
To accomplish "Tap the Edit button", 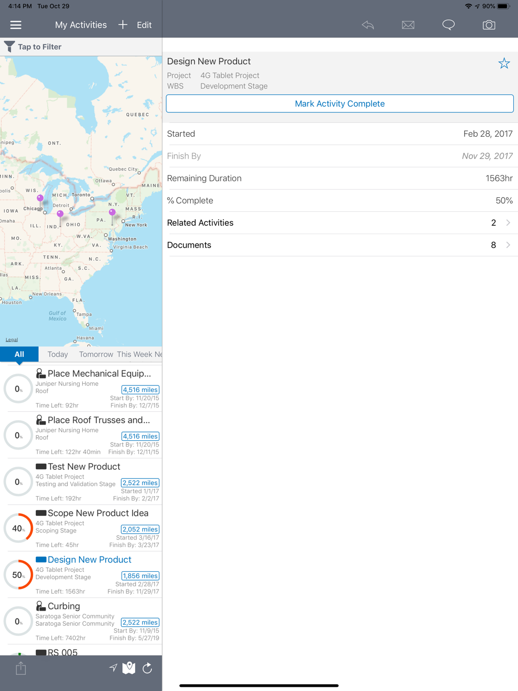I will click(144, 25).
